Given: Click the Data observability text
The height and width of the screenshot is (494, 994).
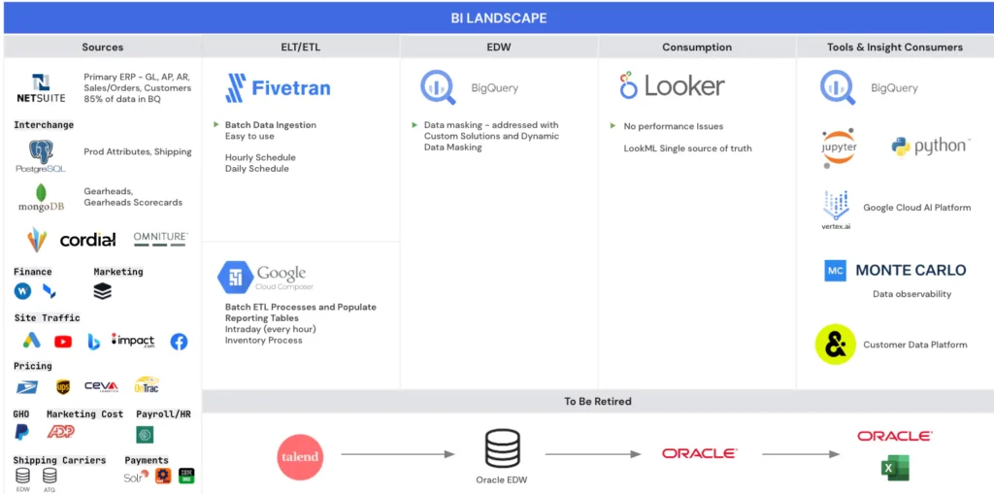Looking at the screenshot, I should pos(912,294).
